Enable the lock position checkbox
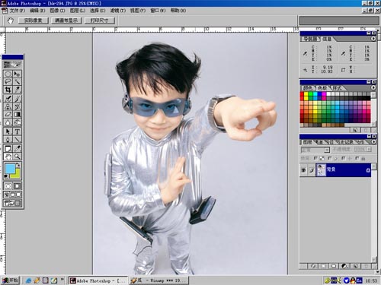This screenshot has width=381, height=285. 344,158
